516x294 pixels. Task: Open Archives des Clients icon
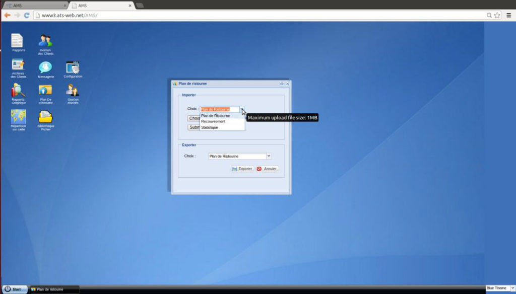[x=18, y=65]
